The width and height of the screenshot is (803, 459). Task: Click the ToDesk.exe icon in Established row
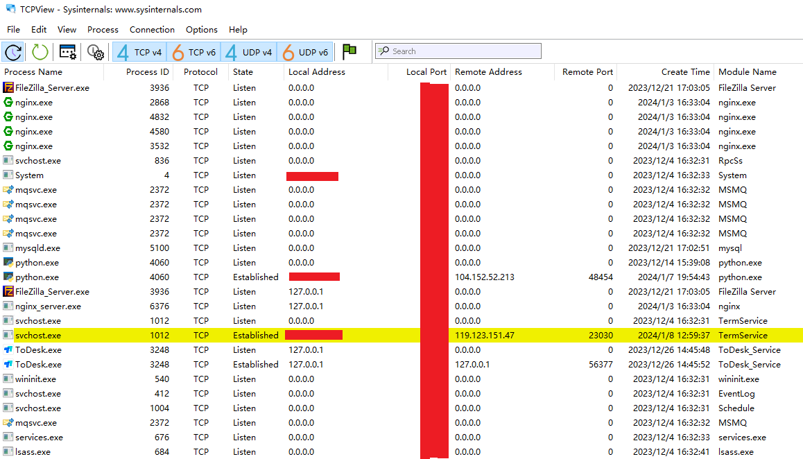click(8, 365)
